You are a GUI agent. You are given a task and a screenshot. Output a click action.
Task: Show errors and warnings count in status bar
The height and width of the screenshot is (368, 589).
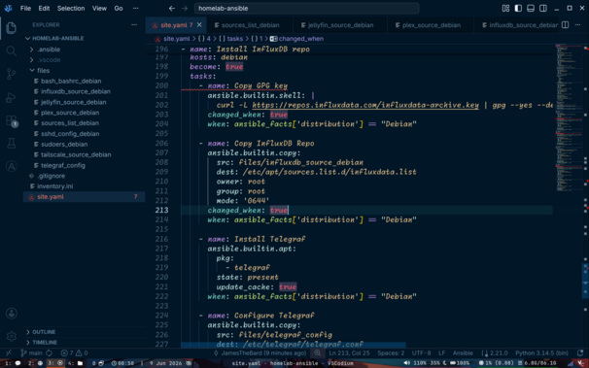pos(74,353)
